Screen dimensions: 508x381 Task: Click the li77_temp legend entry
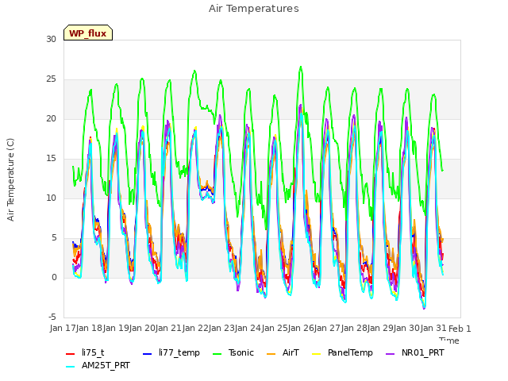pyautogui.click(x=171, y=352)
